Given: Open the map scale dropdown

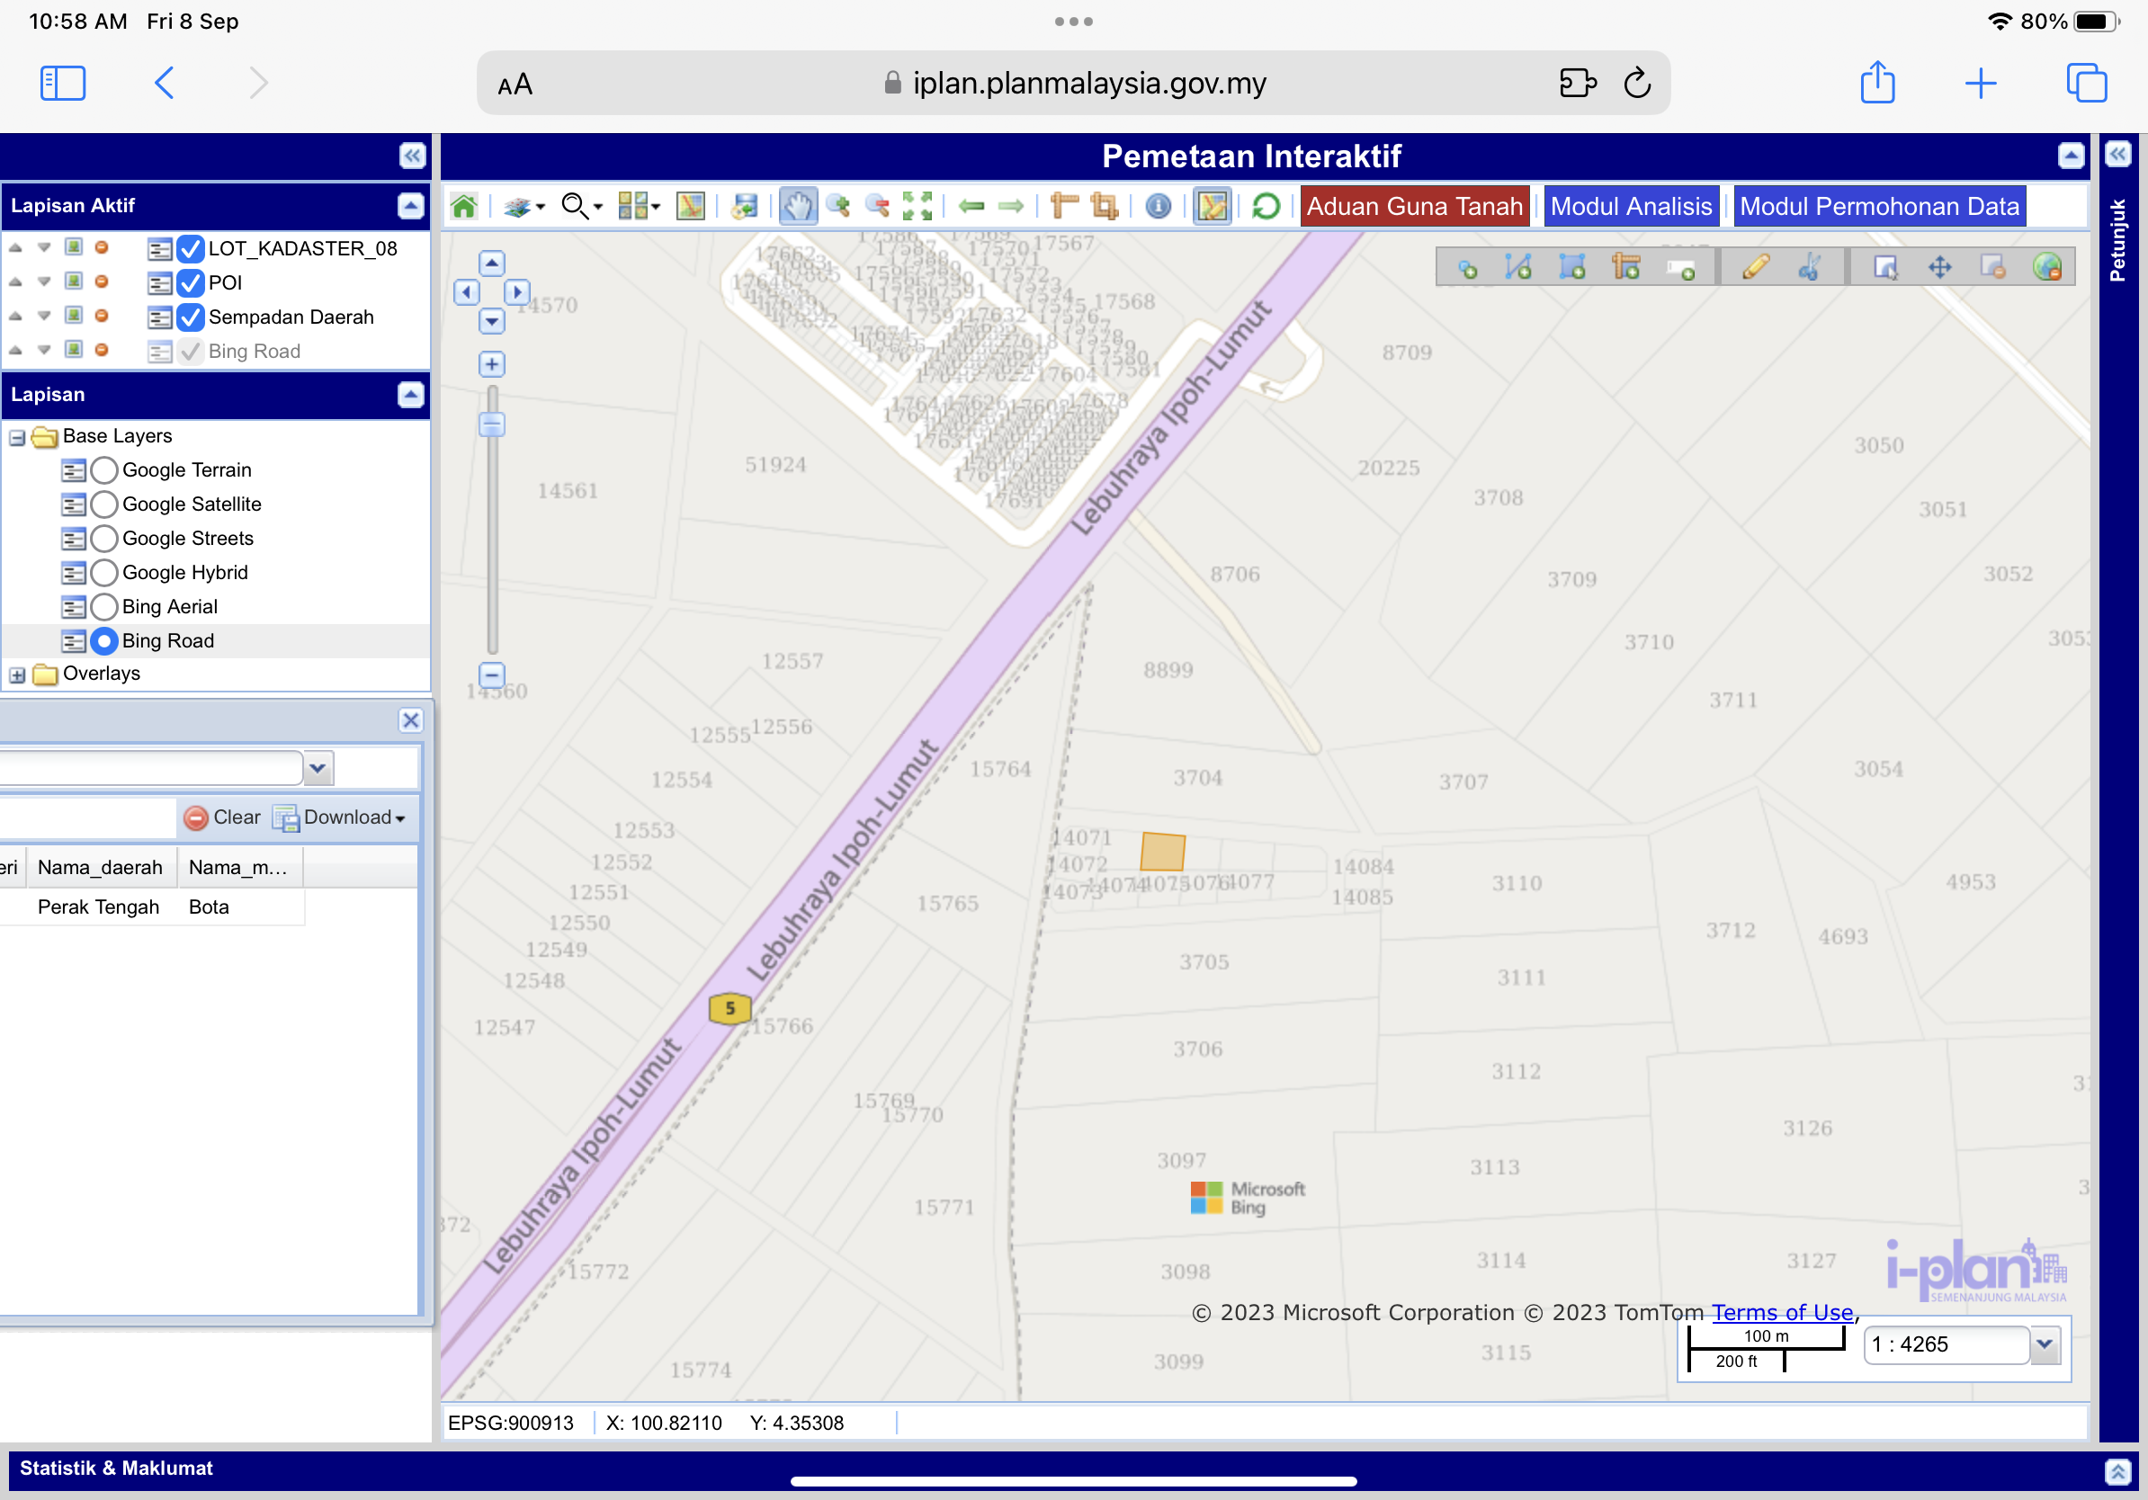Looking at the screenshot, I should pyautogui.click(x=2045, y=1344).
